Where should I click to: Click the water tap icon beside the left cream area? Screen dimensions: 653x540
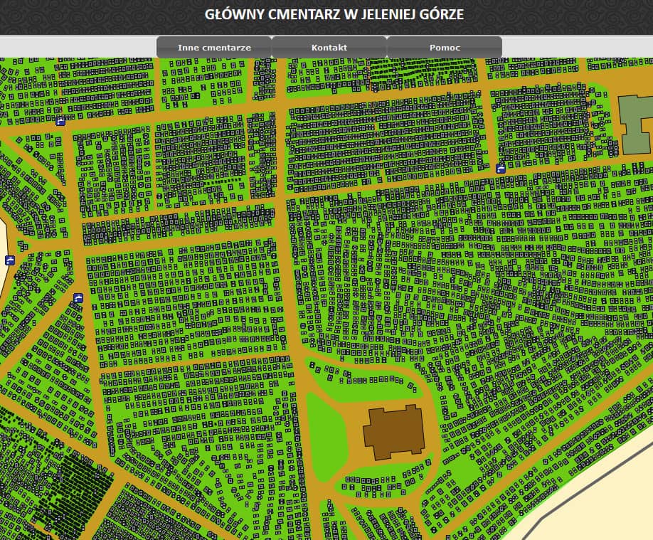[x=9, y=260]
